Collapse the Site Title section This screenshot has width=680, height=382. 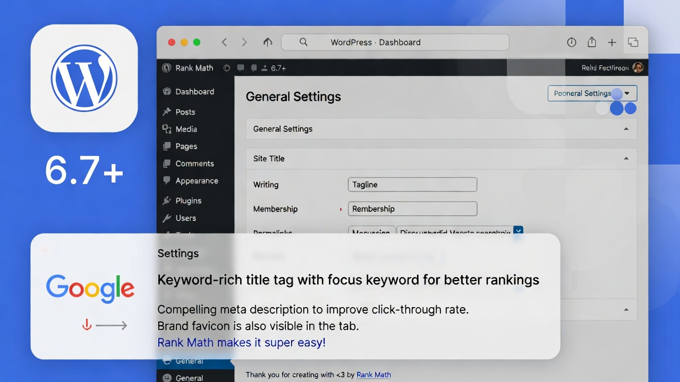[626, 159]
